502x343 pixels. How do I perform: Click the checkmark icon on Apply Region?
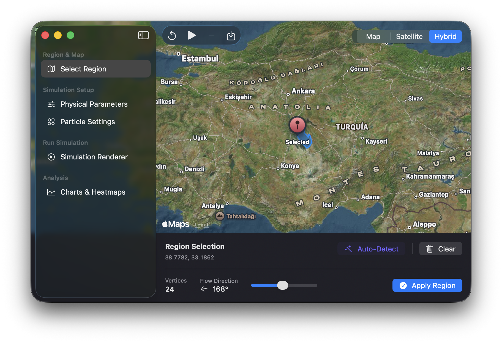point(403,286)
